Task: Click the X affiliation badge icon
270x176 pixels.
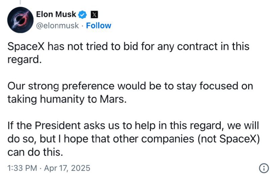Action: click(94, 15)
